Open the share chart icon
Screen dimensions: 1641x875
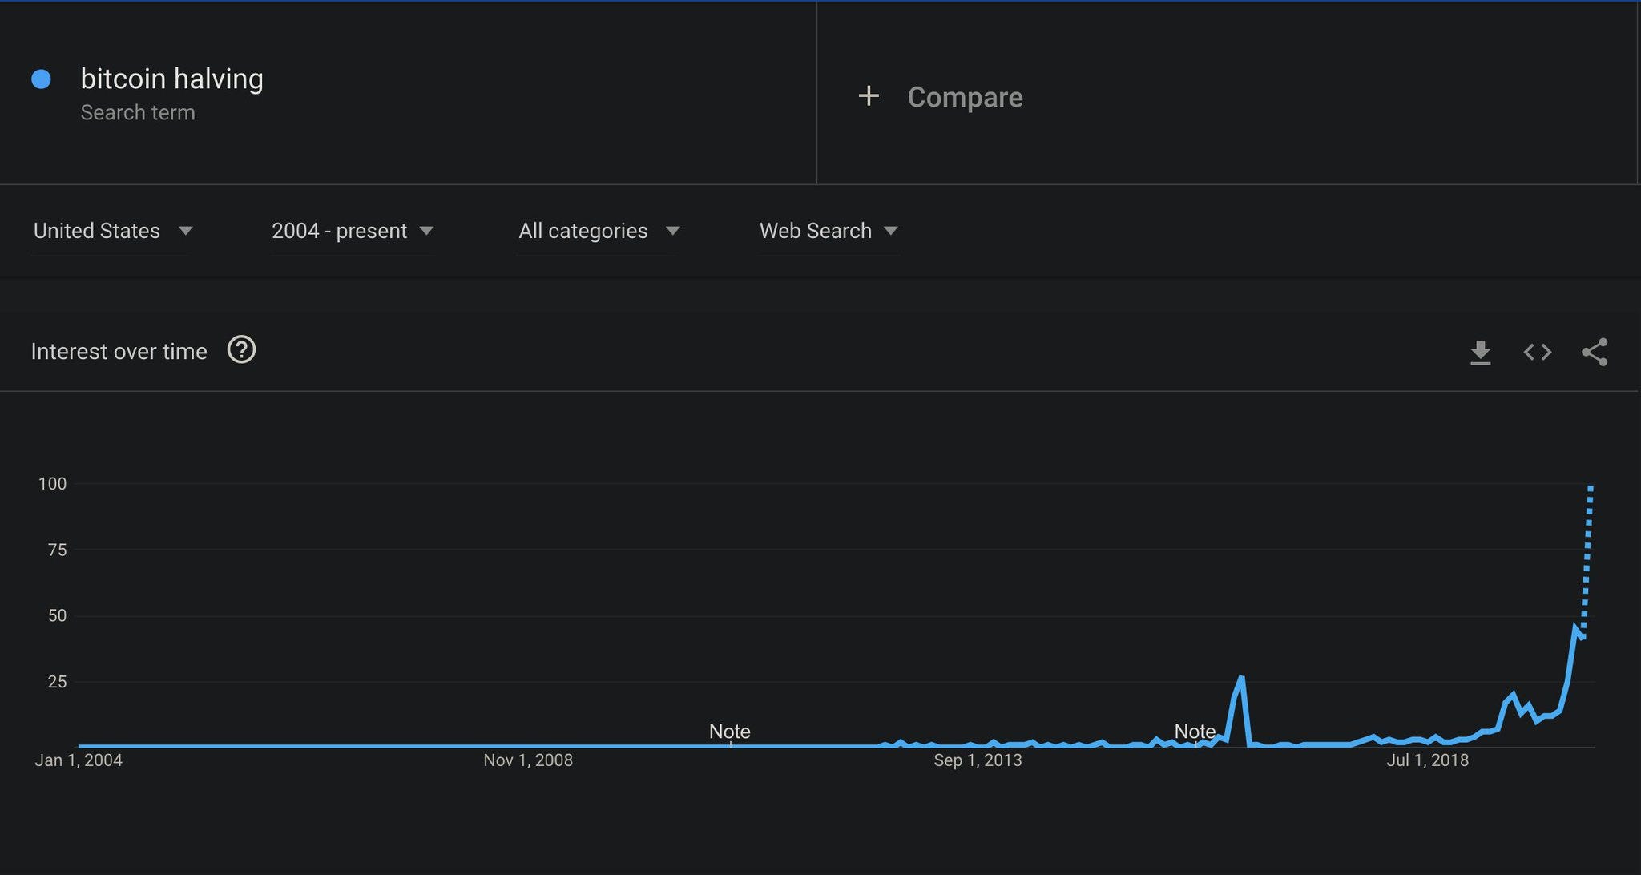point(1594,352)
